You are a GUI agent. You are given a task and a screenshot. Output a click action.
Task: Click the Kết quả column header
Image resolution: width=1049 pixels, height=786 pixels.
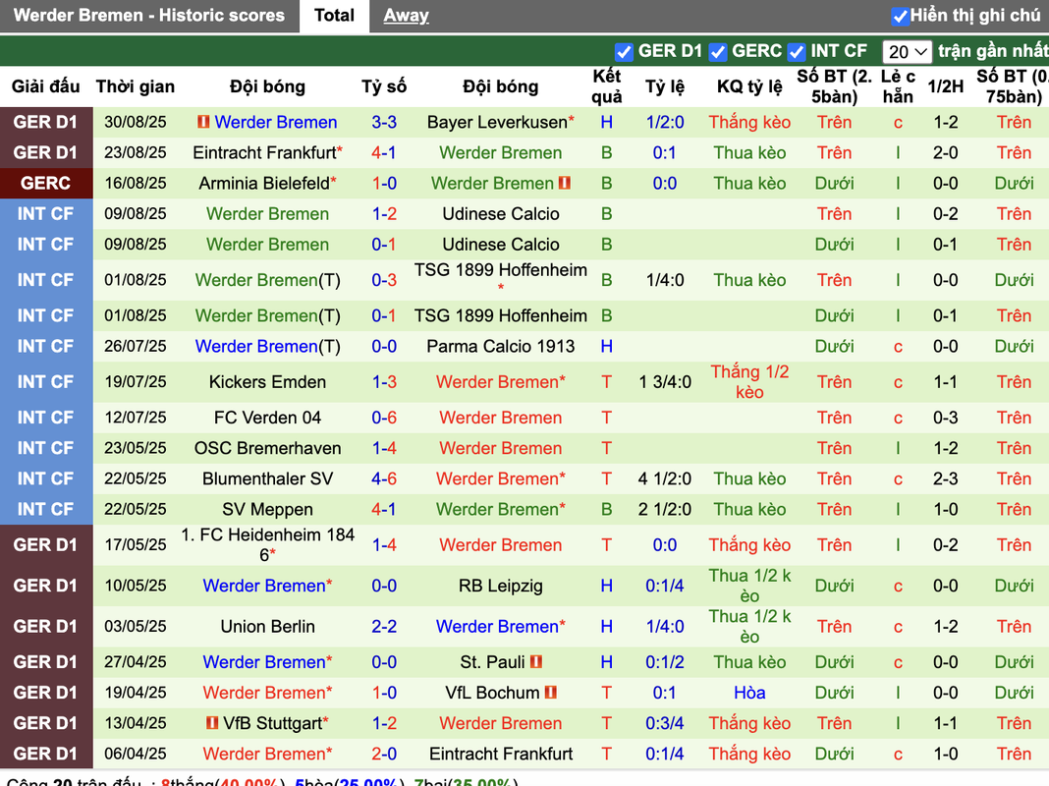click(606, 87)
